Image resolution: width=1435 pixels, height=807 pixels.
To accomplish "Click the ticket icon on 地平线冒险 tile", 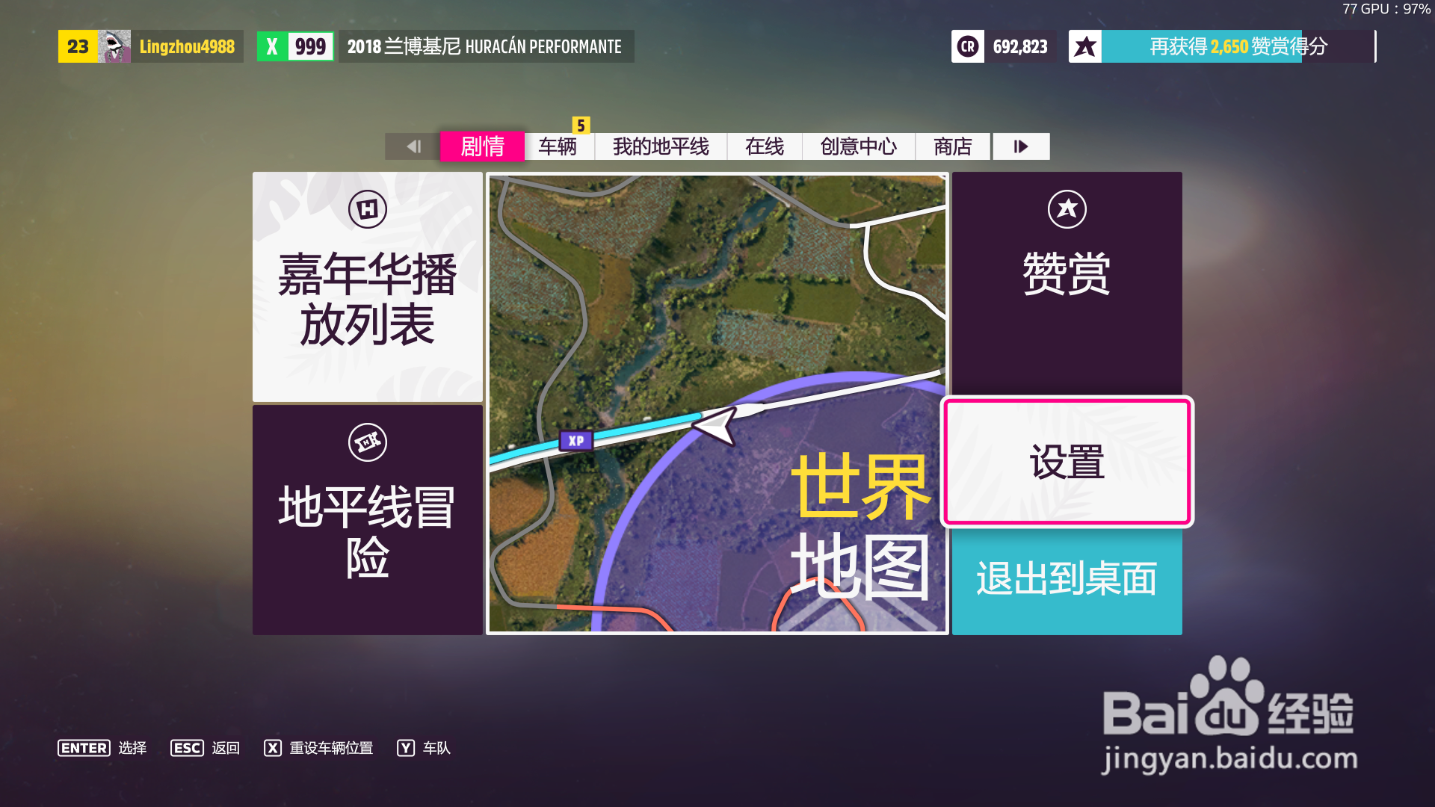I will tap(367, 442).
